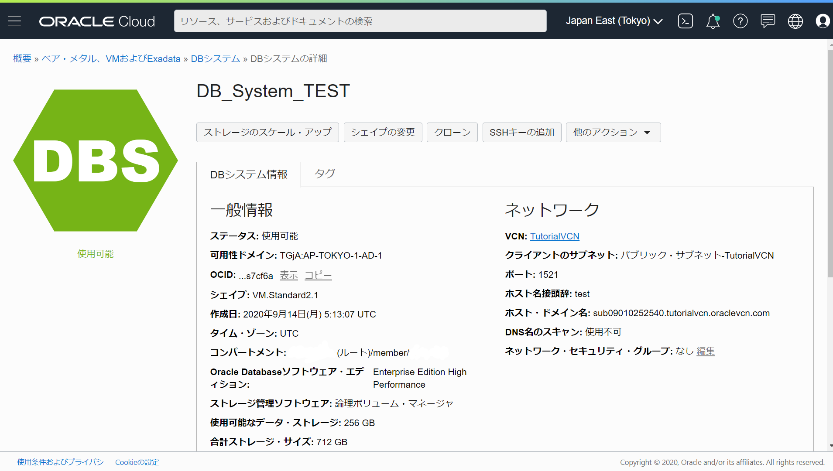Show the full OCID via 表示
Viewport: 833px width, 471px height.
click(x=288, y=275)
